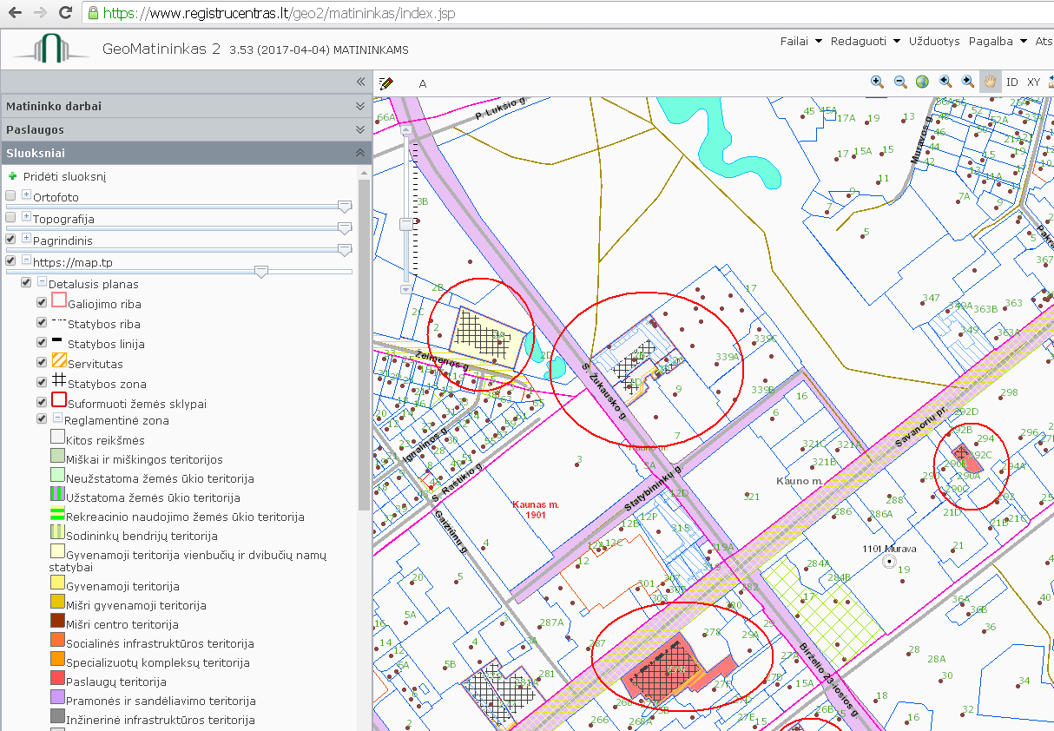Click the Pagrindinis layer opacity slider handle
The height and width of the screenshot is (731, 1054).
tap(345, 250)
